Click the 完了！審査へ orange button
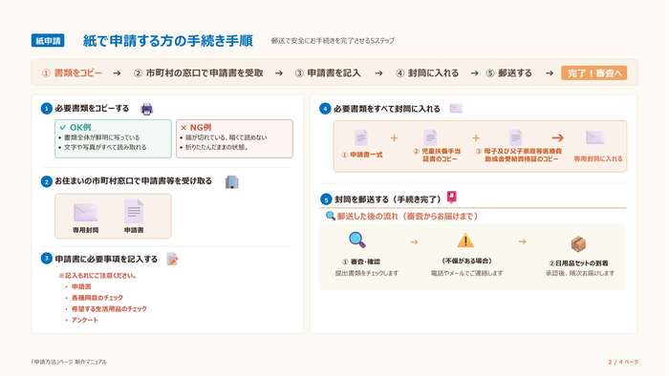The height and width of the screenshot is (376, 669). (x=593, y=73)
